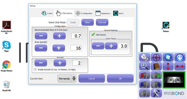Open the Appearance tab
This screenshot has width=187, height=99.
click(x=103, y=13)
